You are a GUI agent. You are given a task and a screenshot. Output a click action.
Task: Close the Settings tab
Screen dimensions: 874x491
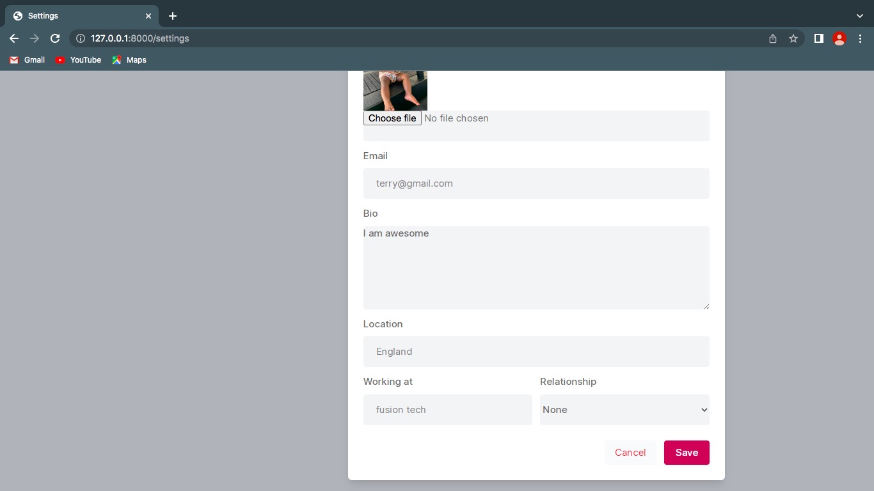pyautogui.click(x=148, y=16)
